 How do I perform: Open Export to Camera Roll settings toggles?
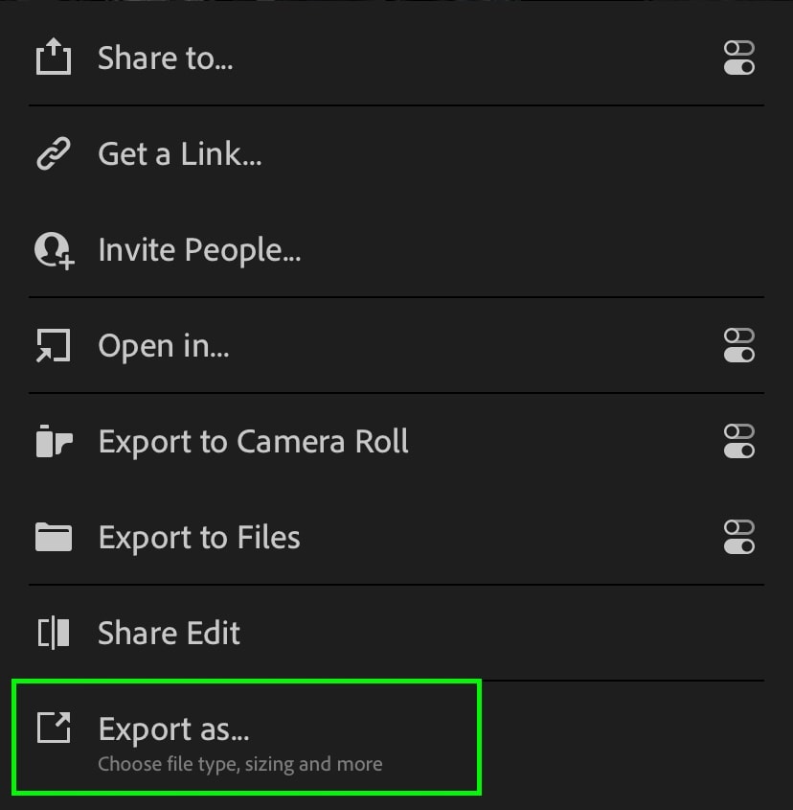tap(739, 441)
